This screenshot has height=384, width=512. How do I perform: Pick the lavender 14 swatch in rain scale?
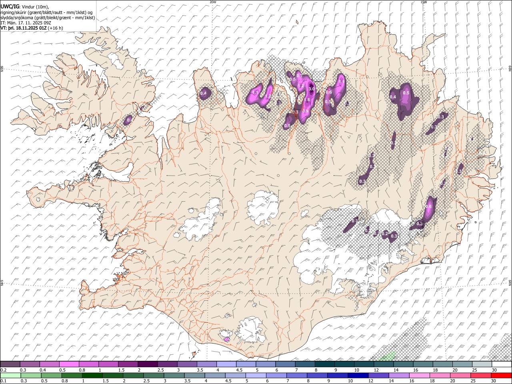(399, 376)
